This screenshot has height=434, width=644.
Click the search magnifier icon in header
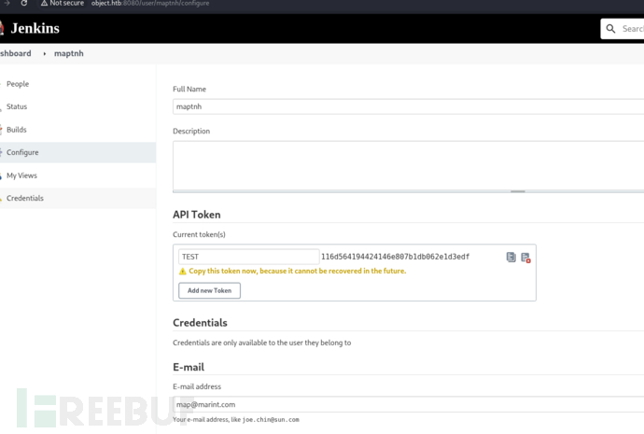610,29
